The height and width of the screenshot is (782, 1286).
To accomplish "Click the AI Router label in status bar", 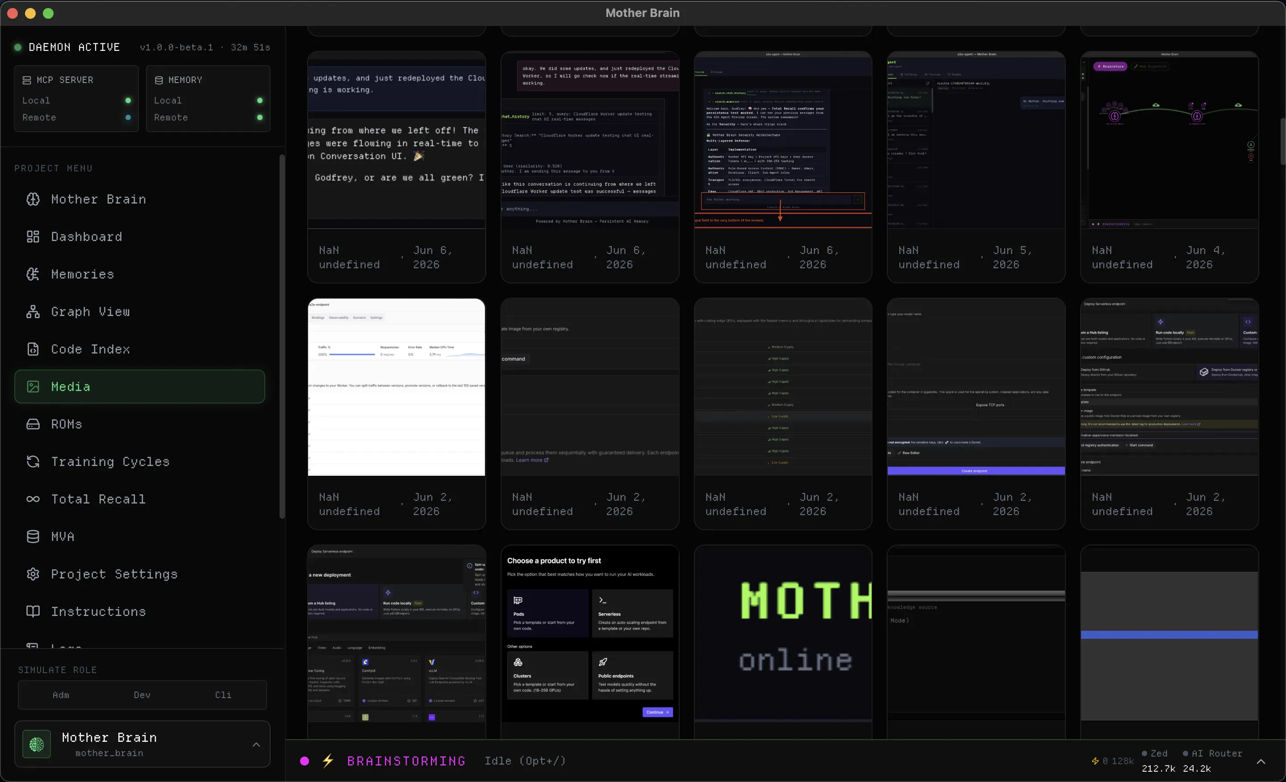I will (x=1217, y=754).
